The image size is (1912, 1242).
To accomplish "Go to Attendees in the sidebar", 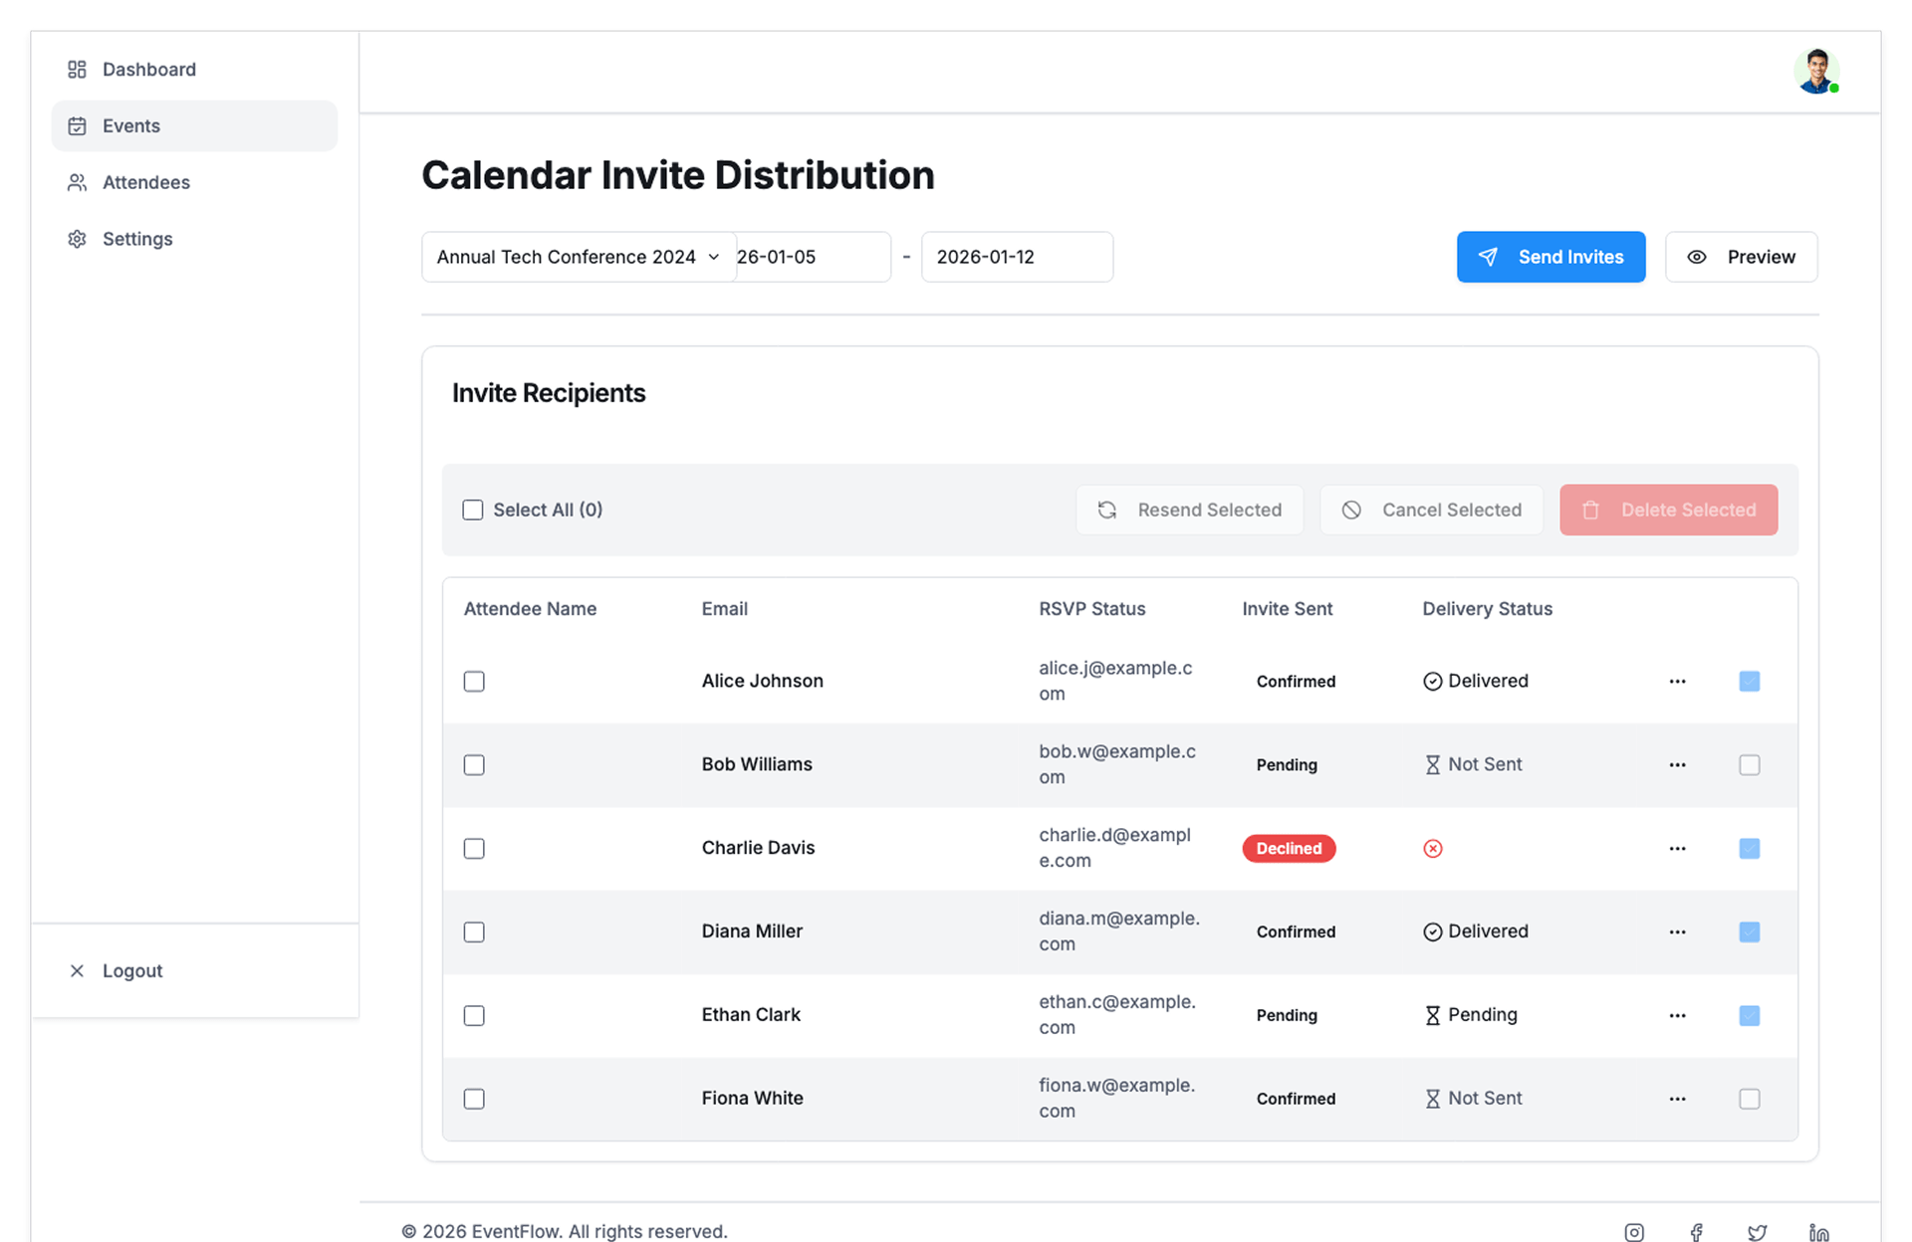I will 145,183.
